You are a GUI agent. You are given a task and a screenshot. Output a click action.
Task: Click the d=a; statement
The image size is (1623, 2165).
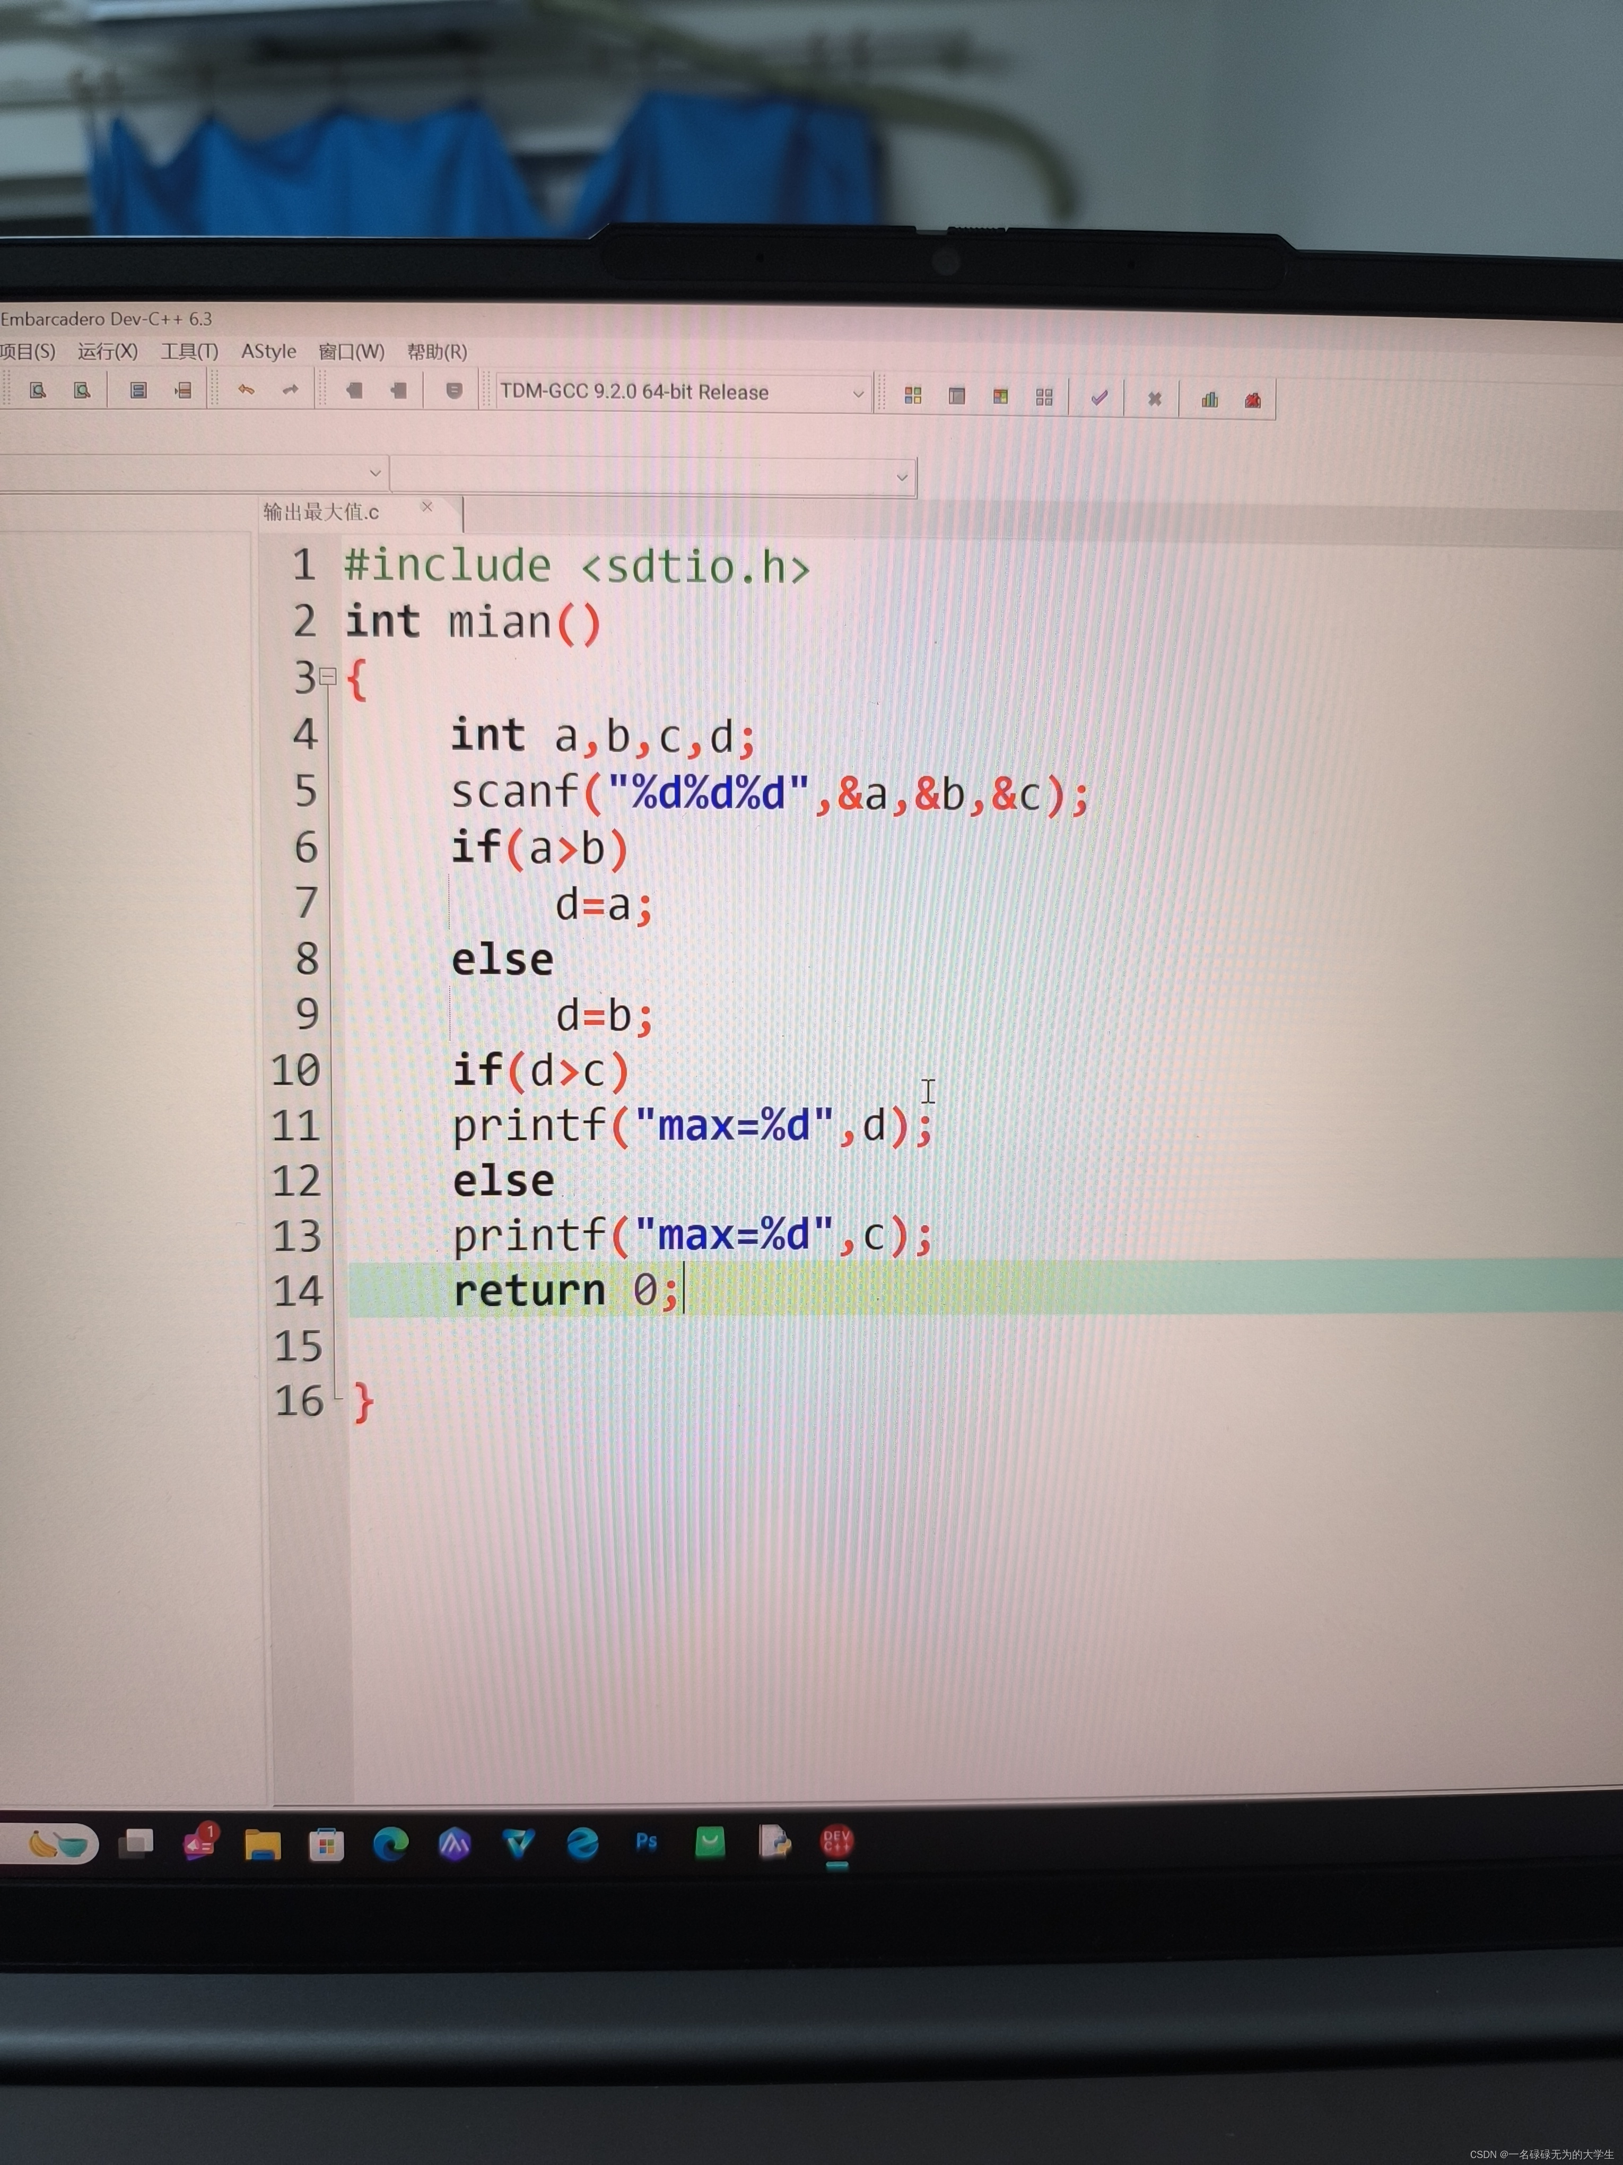coord(604,904)
